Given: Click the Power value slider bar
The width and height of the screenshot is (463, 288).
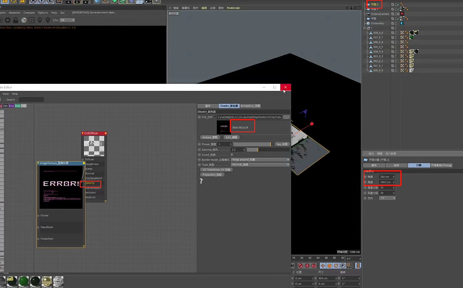Looking at the screenshot, I should tap(252, 144).
